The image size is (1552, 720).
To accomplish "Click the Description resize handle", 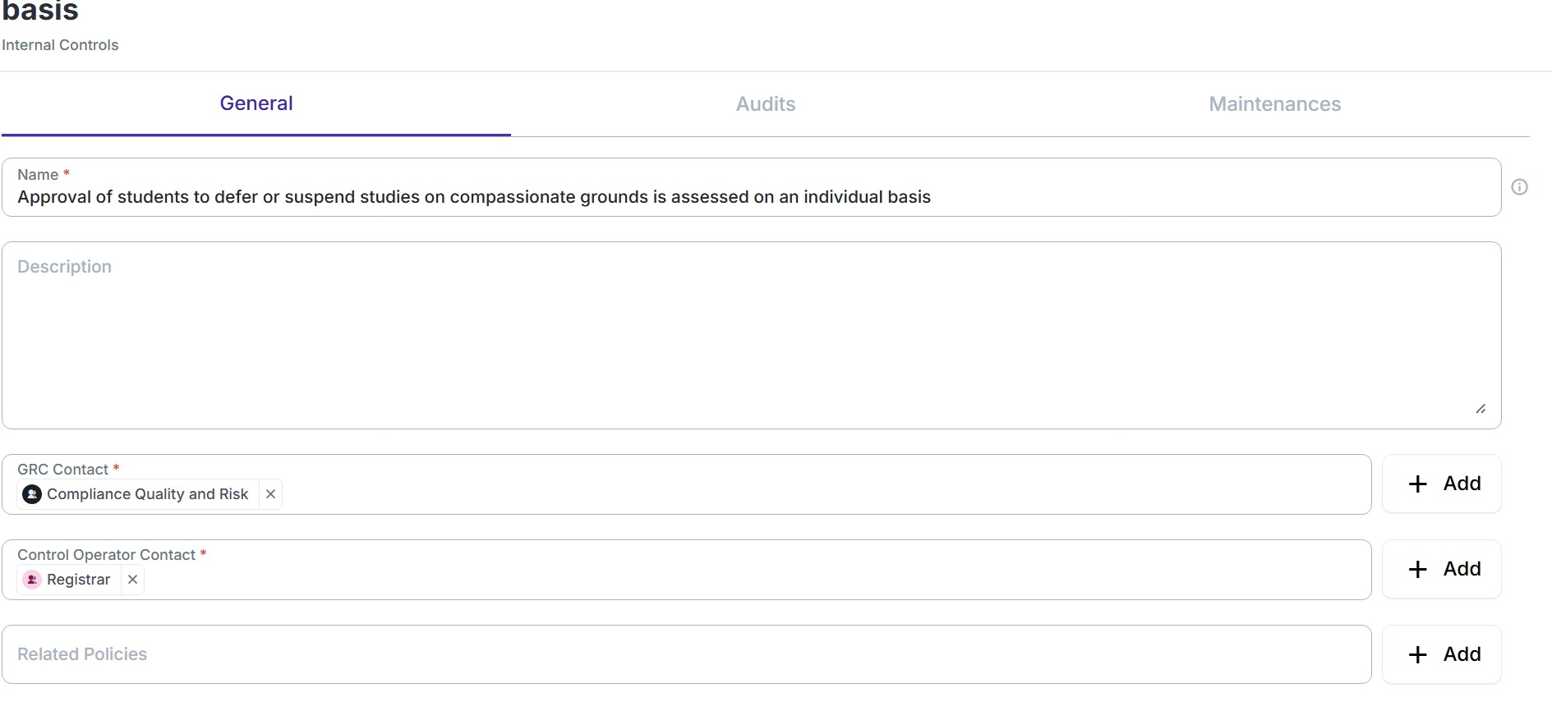I will coord(1481,409).
